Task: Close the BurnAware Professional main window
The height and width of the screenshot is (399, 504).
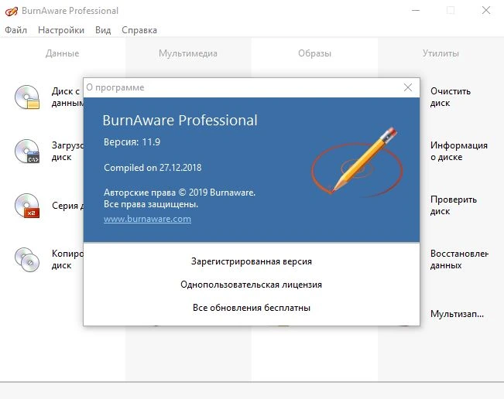Action: [x=486, y=10]
